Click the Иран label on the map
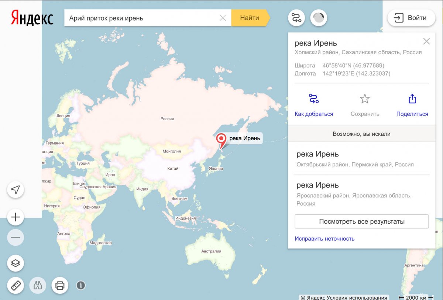The height and width of the screenshot is (300, 443). (110, 175)
